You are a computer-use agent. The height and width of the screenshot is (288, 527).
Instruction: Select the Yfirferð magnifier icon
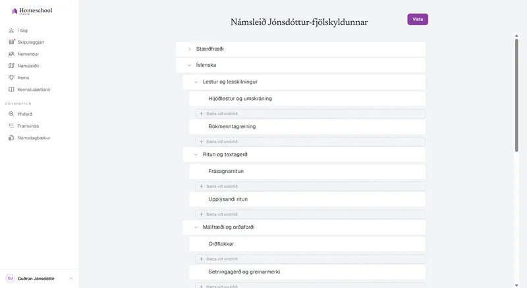(11, 114)
